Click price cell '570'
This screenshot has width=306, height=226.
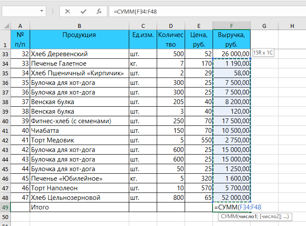pos(199,188)
